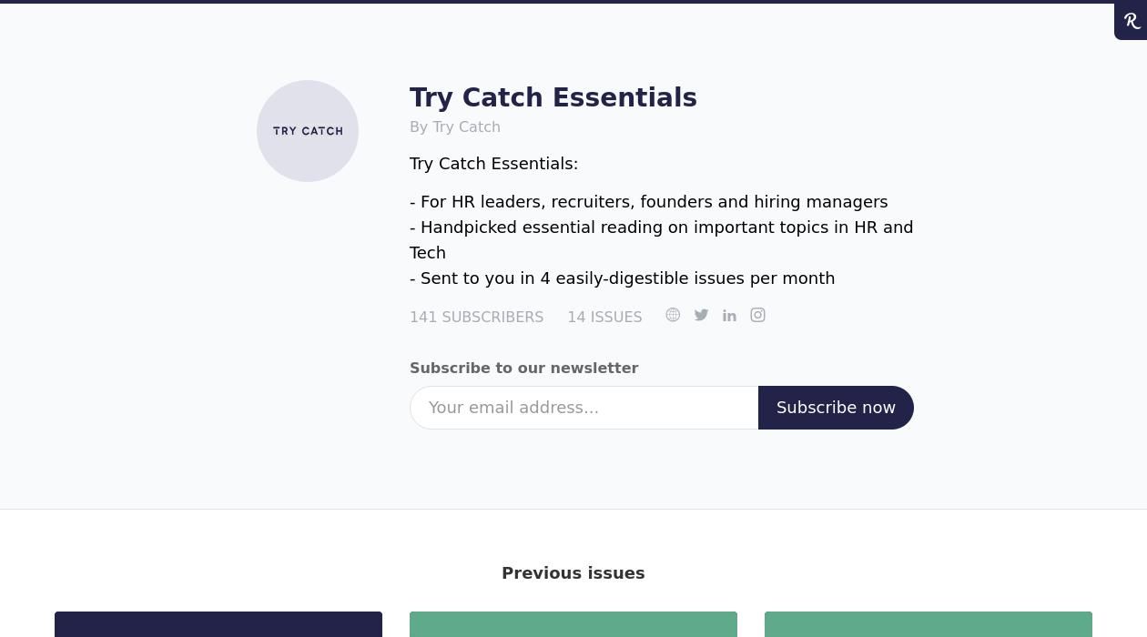This screenshot has height=637, width=1147.
Task: Open the Twitter profile icon
Action: click(701, 315)
